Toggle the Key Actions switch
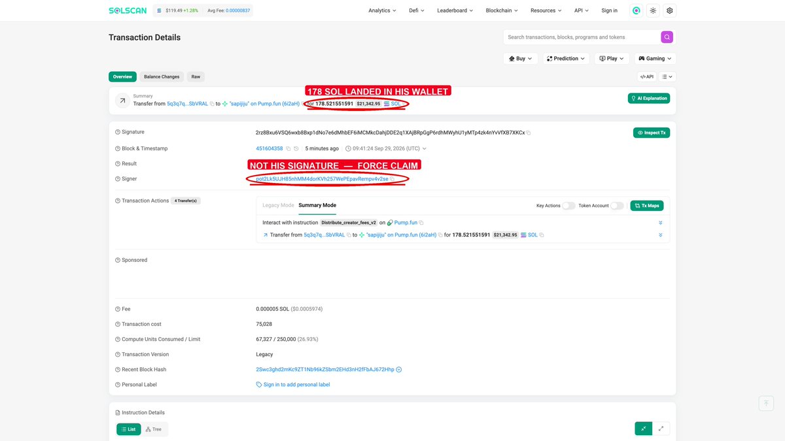This screenshot has width=785, height=441. [x=568, y=206]
